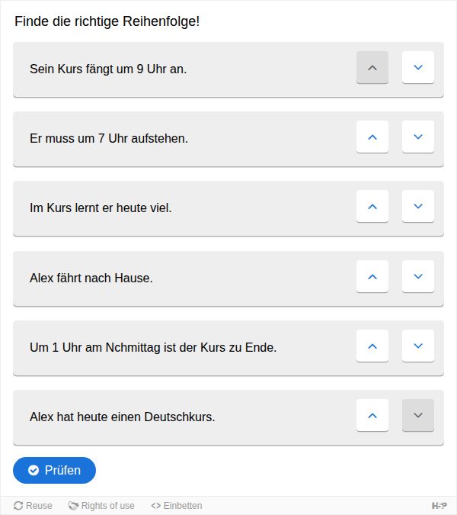Click the Einbetten embed link
Screen dimensions: 457x515
point(177,506)
